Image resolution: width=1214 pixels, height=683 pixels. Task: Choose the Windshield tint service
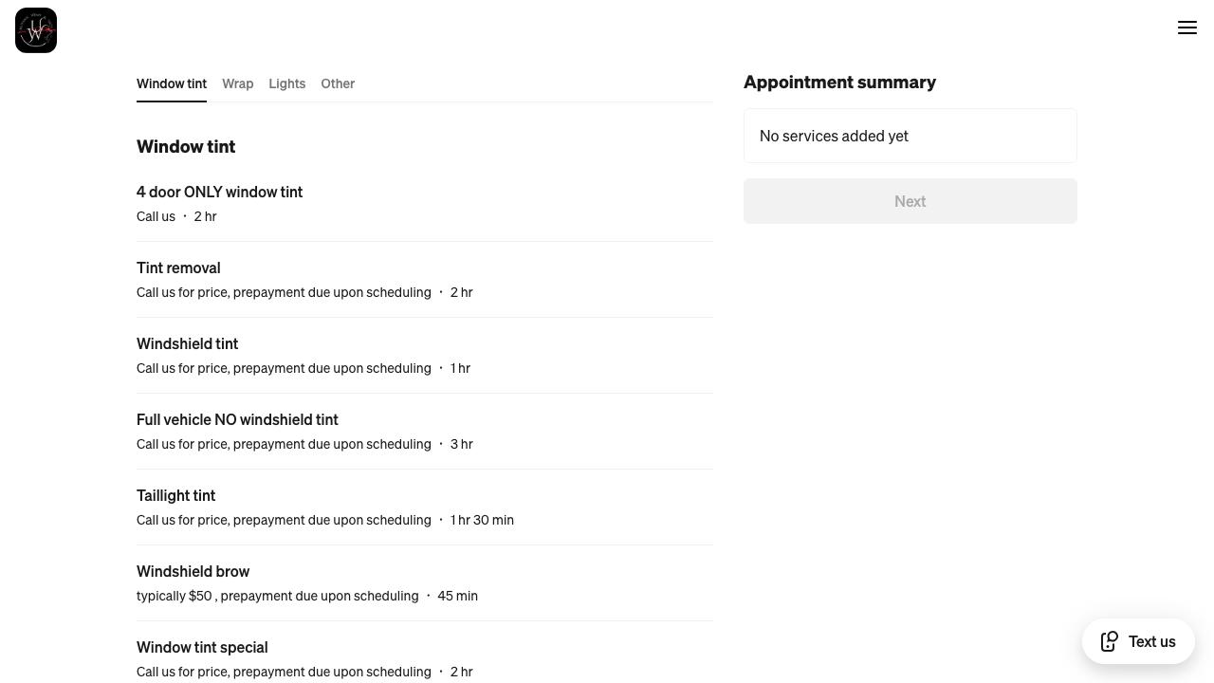tap(188, 343)
